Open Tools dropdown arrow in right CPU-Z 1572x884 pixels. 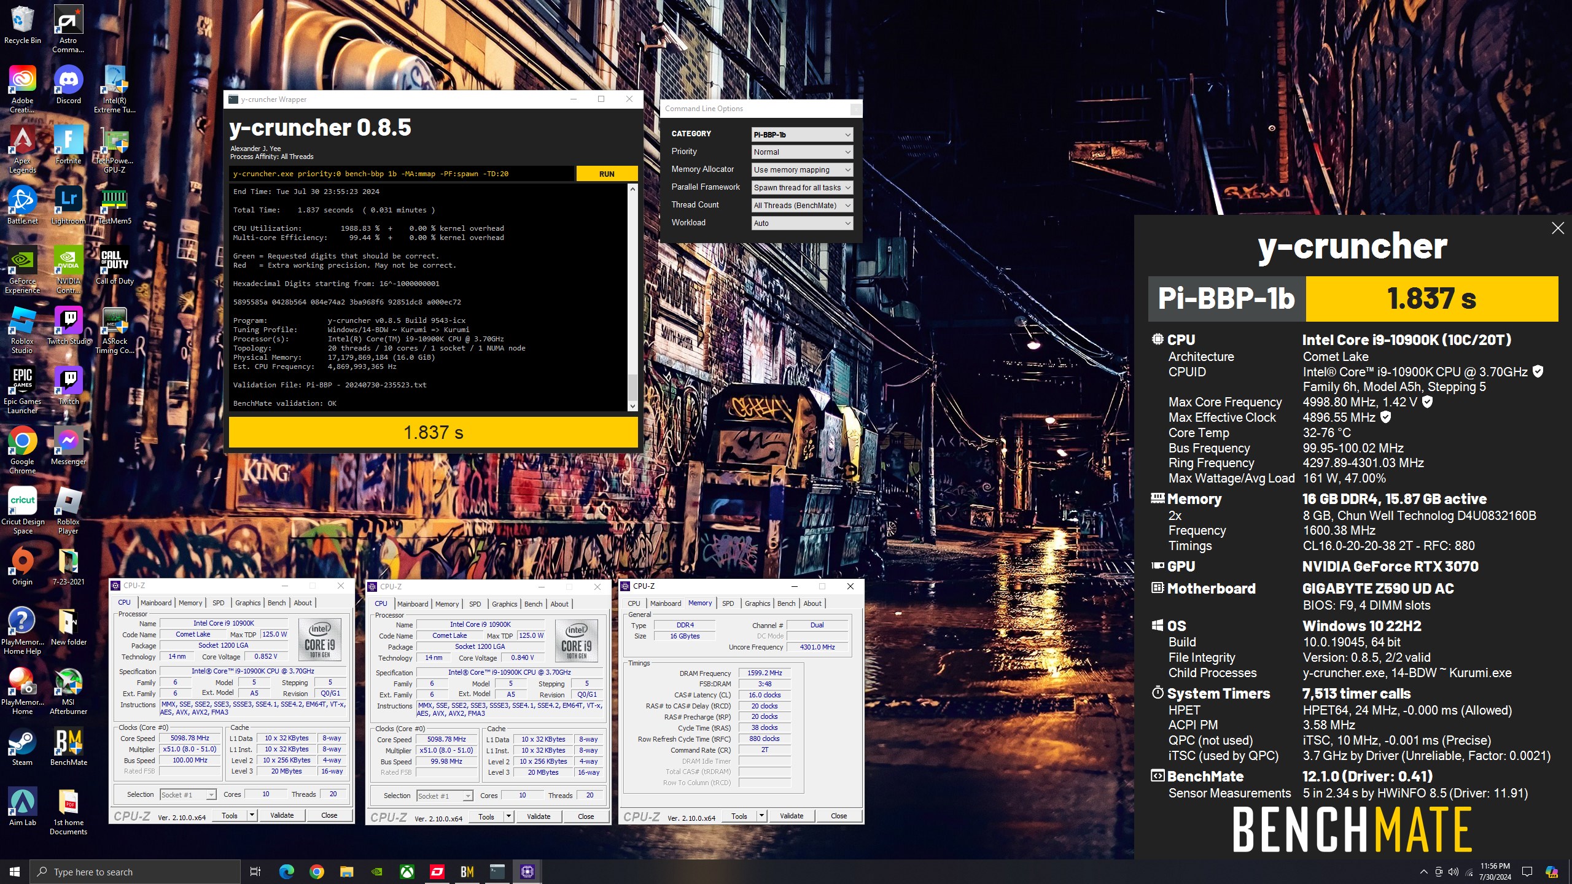[x=761, y=816]
